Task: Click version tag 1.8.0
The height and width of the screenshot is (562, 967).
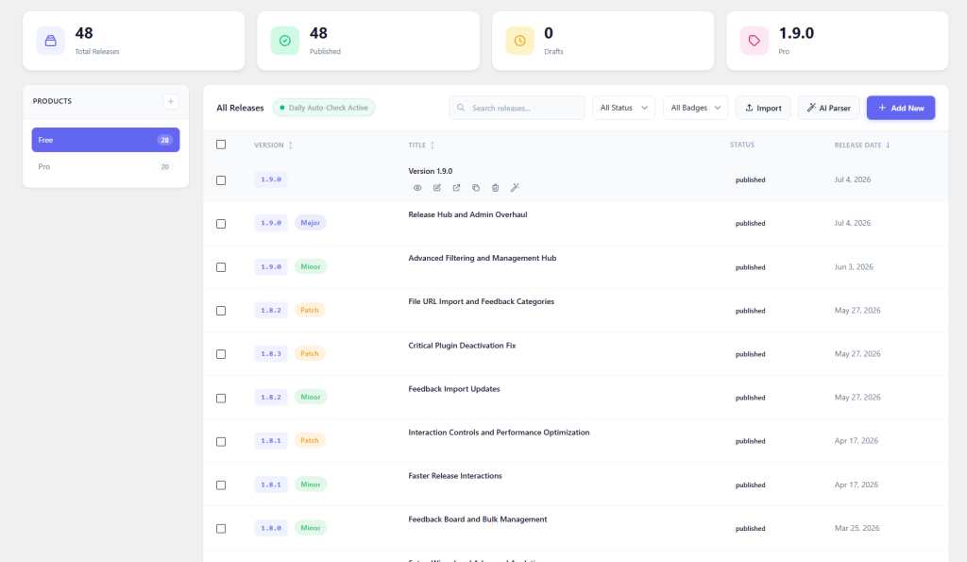Action: (x=271, y=528)
